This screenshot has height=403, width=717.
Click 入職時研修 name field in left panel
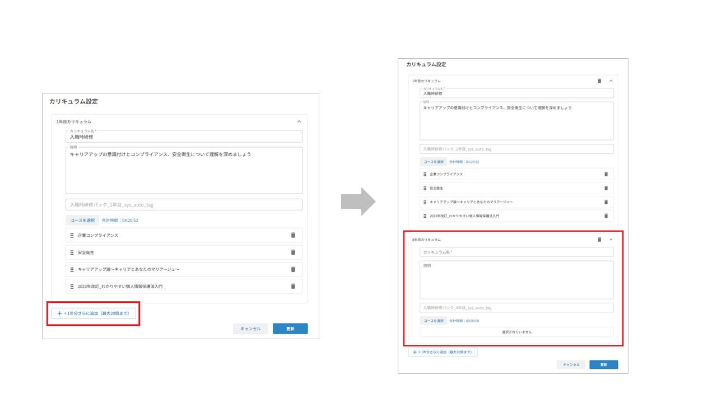pos(184,137)
